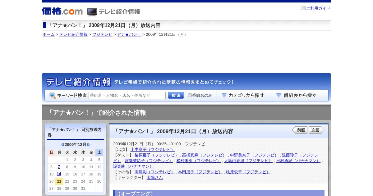Image resolution: width=373 pixels, height=196 pixels.
Task: Select day 7 in the calendar
Action: [59, 167]
